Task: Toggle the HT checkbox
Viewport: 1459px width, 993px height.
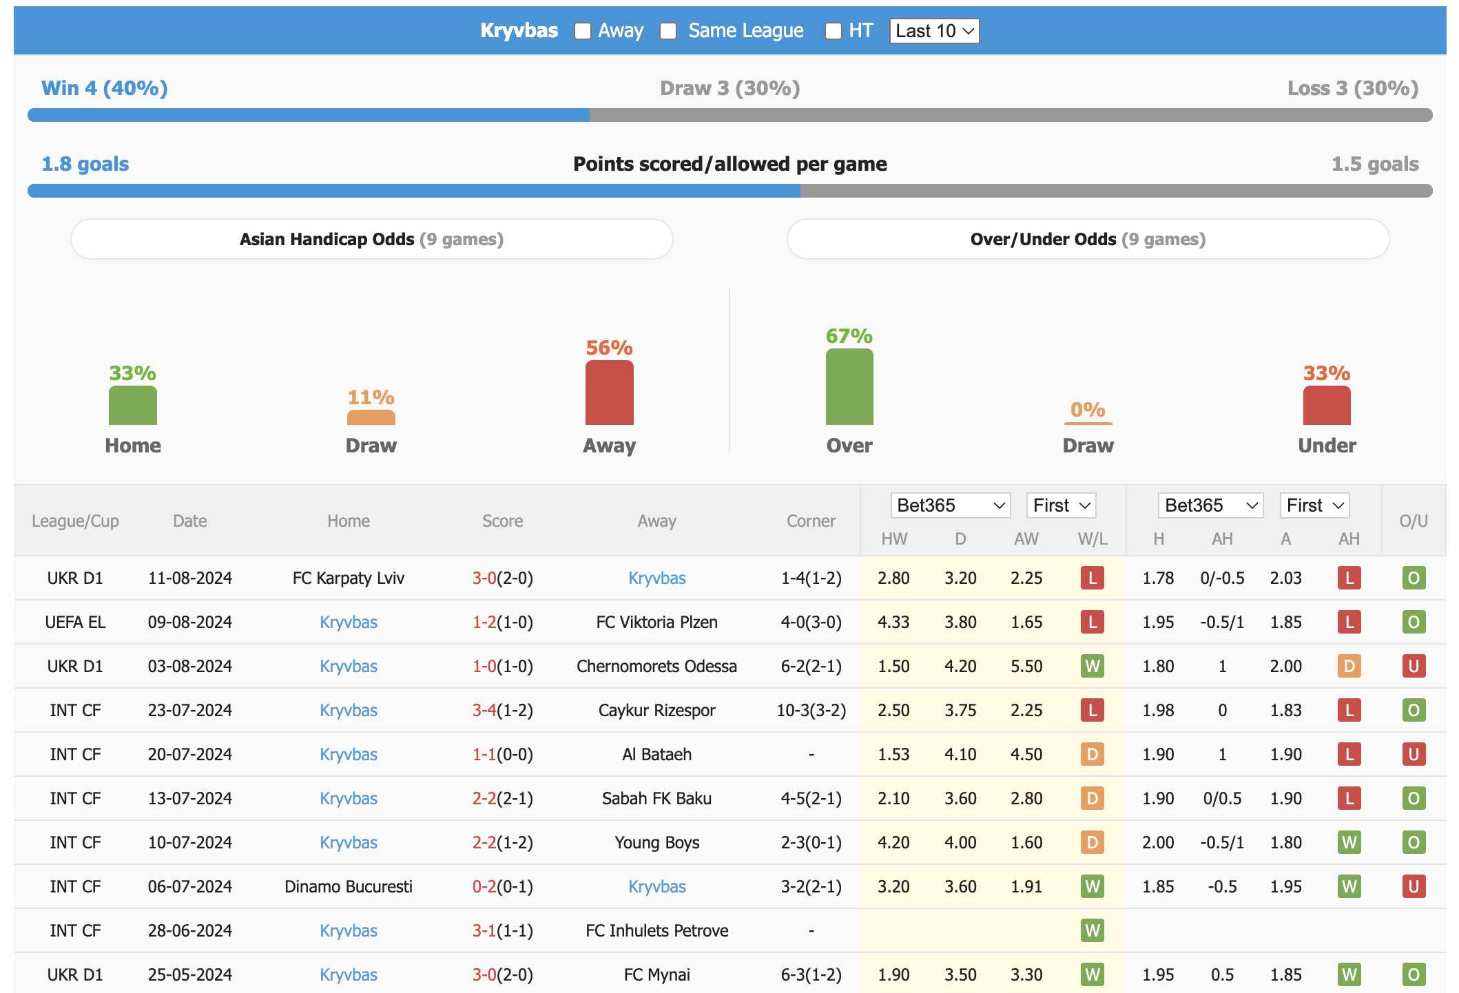Action: pyautogui.click(x=834, y=31)
